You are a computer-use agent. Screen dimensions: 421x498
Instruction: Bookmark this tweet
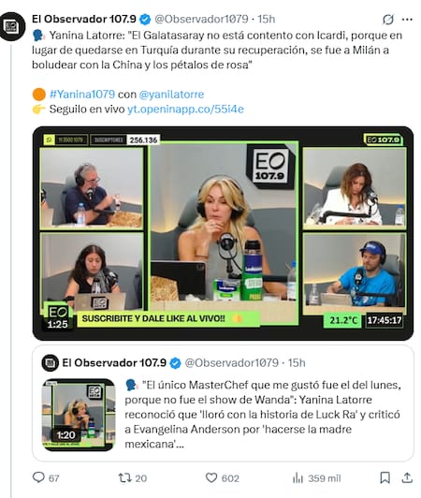(x=385, y=477)
